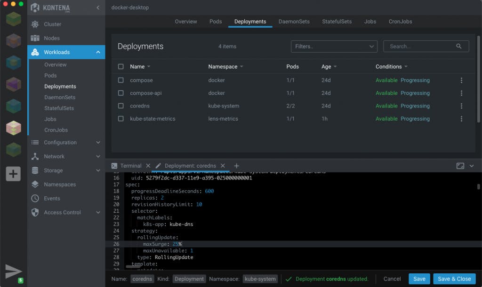Open the three-dot menu for coredns
Image resolution: width=482 pixels, height=287 pixels.
[x=461, y=106]
